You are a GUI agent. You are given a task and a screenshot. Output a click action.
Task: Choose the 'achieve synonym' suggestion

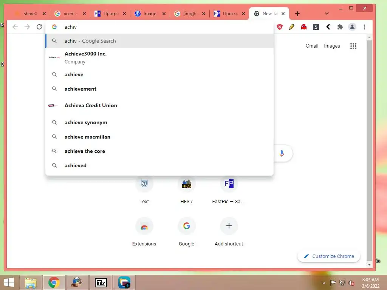[x=159, y=123]
